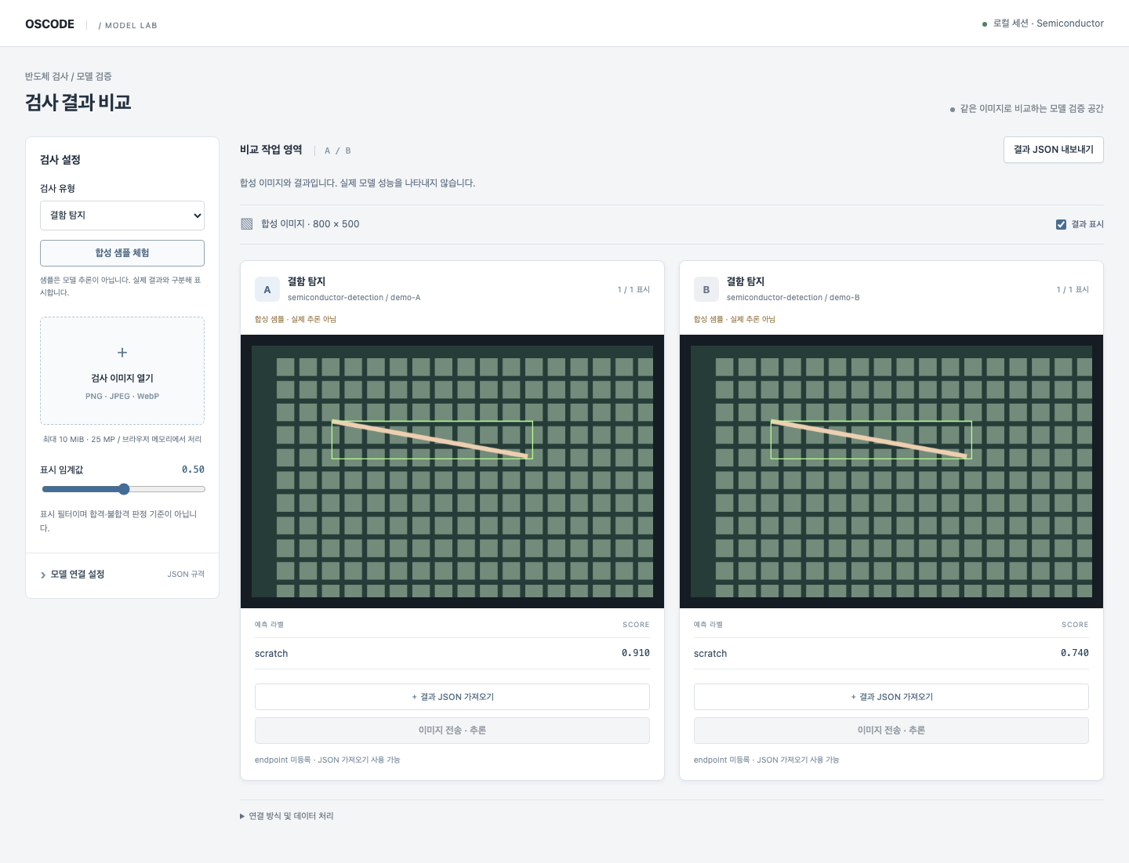The image size is (1129, 863).
Task: Click the 비교 작업 영역 heading
Action: point(271,150)
